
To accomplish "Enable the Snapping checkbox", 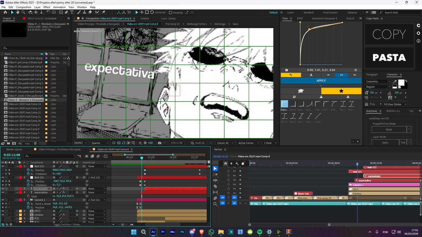I will click(170, 12).
